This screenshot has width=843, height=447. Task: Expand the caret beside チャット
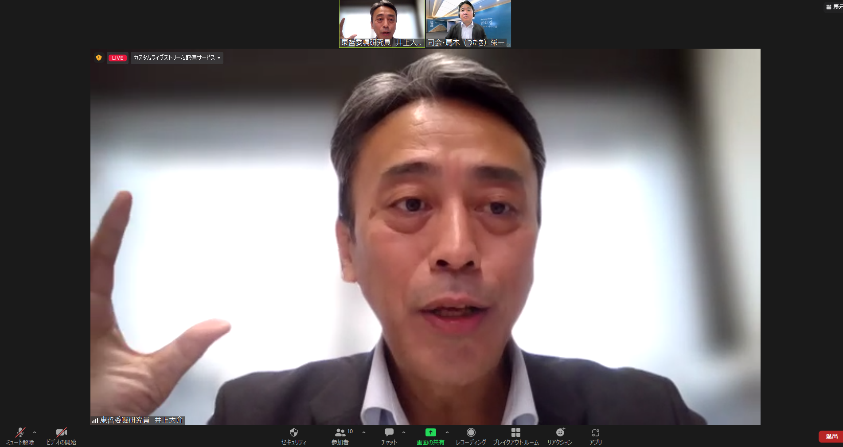(x=404, y=432)
